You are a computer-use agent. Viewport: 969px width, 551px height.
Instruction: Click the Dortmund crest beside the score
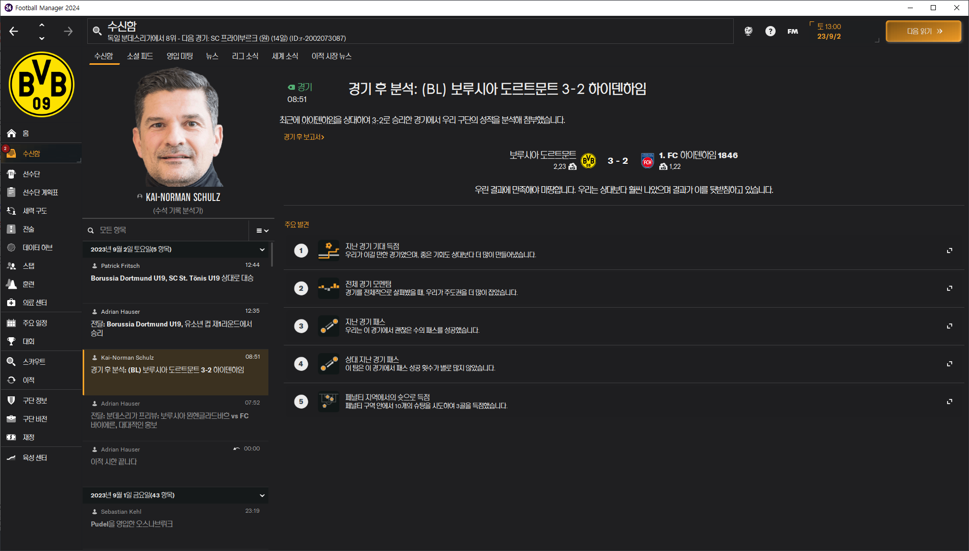click(x=588, y=161)
